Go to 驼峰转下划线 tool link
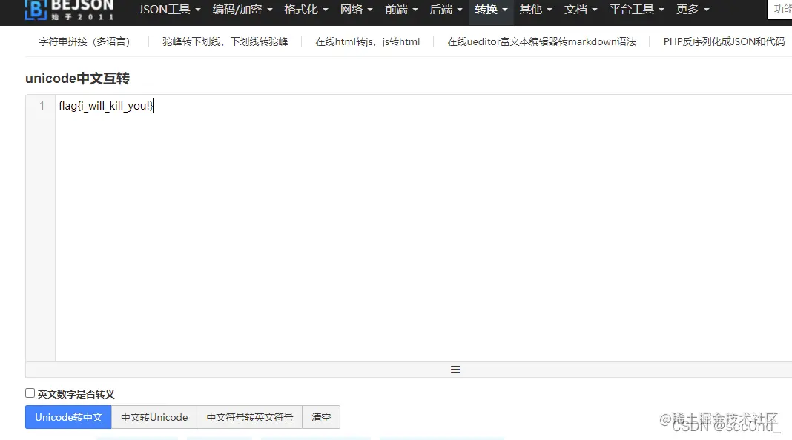Image resolution: width=792 pixels, height=440 pixels. coord(225,41)
